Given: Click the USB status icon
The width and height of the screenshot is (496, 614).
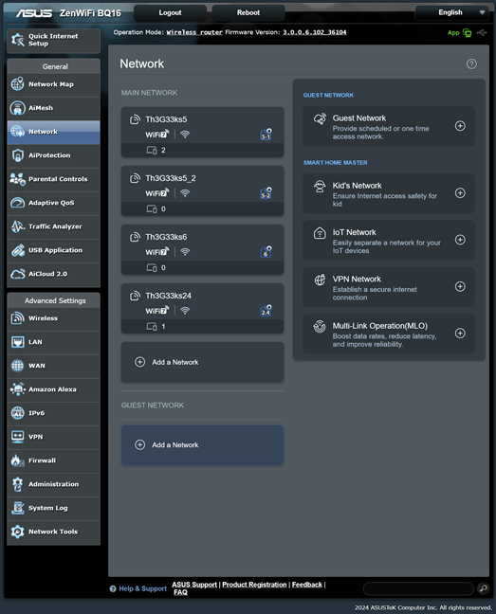Looking at the screenshot, I should point(482,33).
